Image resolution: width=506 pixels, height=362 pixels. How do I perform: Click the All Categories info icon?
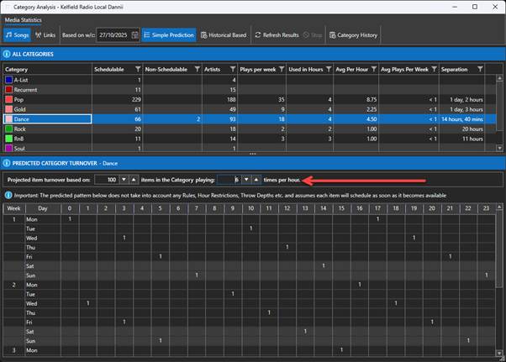7,54
